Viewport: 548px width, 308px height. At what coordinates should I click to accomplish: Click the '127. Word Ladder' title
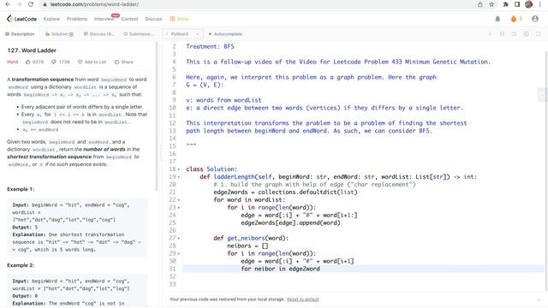point(32,50)
